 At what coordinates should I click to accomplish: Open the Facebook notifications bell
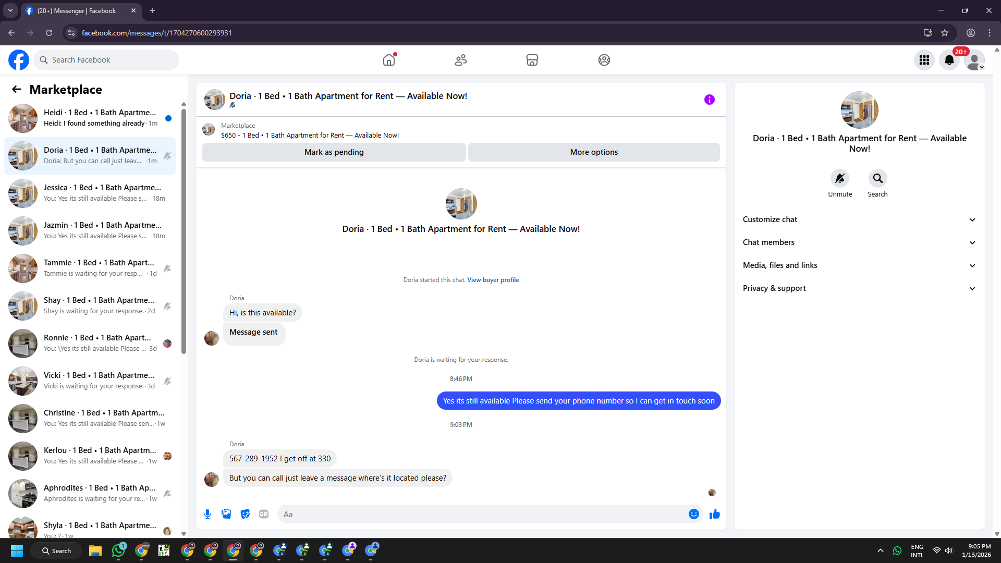pyautogui.click(x=949, y=60)
